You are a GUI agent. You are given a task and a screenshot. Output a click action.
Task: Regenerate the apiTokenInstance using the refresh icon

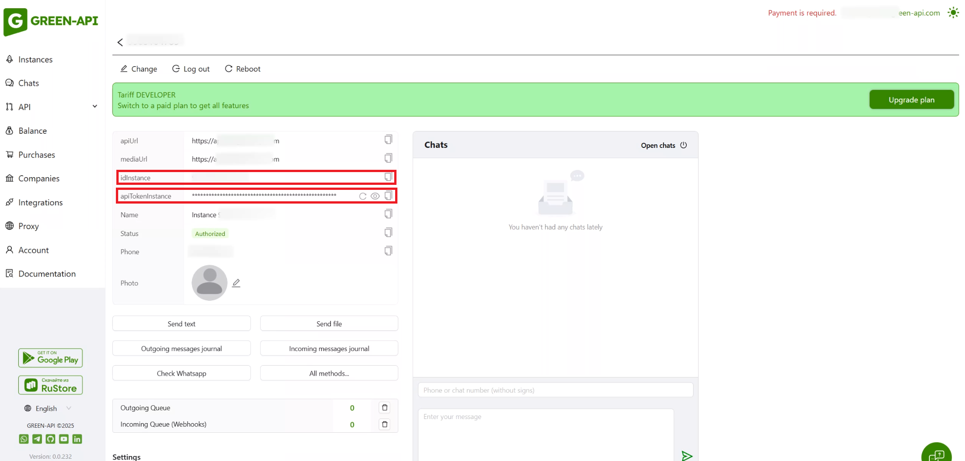click(x=363, y=196)
